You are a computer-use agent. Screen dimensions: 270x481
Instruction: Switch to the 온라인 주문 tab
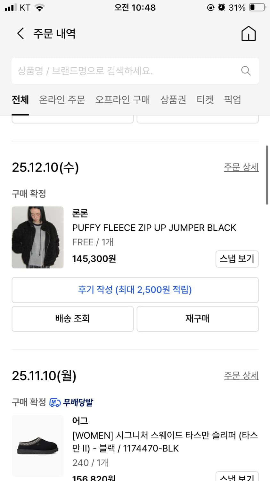pos(61,100)
